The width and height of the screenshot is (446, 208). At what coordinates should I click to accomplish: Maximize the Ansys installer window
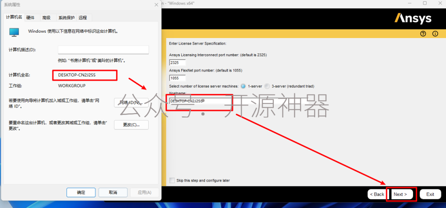click(425, 3)
